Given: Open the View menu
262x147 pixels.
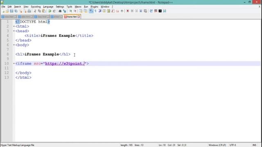Looking at the screenshot, I should point(26,7).
